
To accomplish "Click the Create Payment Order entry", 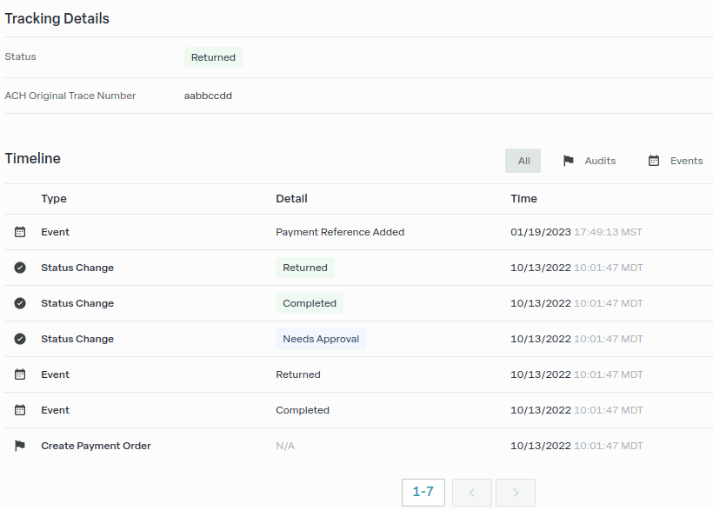I will point(96,446).
